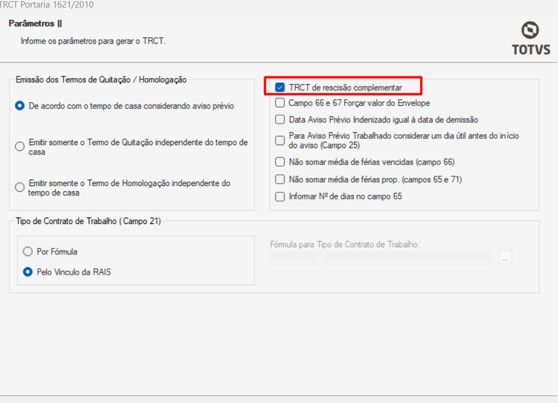
Task: Tick Informar Nº de dias no campo 65
Action: point(280,197)
